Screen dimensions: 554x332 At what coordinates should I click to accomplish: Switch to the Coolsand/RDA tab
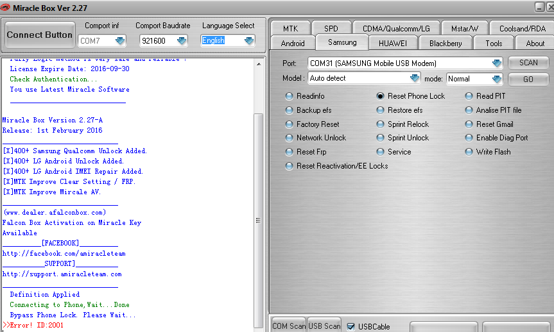pos(522,28)
